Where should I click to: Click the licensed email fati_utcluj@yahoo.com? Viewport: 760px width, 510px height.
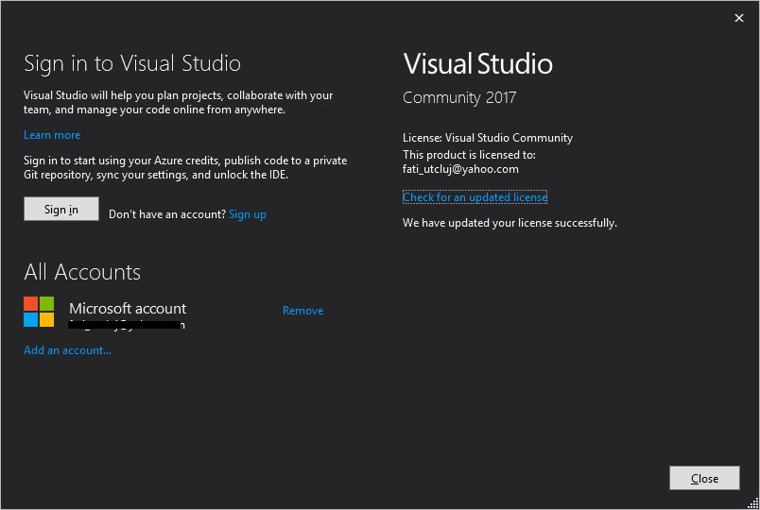click(460, 169)
